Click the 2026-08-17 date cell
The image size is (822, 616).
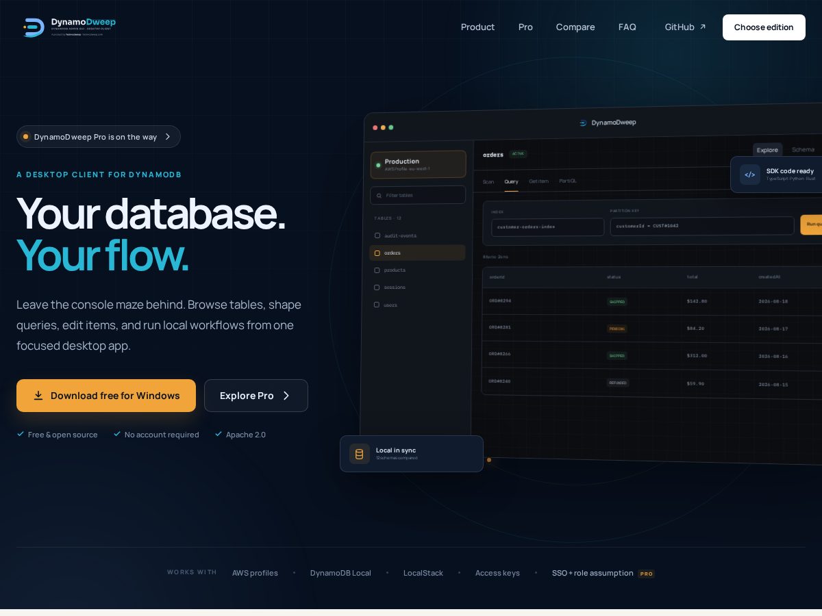(773, 329)
